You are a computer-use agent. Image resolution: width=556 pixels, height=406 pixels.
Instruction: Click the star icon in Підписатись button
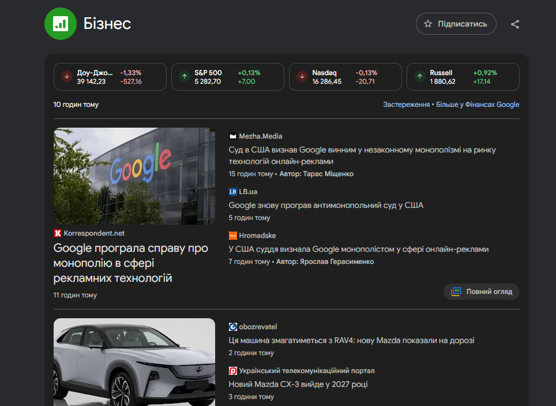(x=428, y=24)
